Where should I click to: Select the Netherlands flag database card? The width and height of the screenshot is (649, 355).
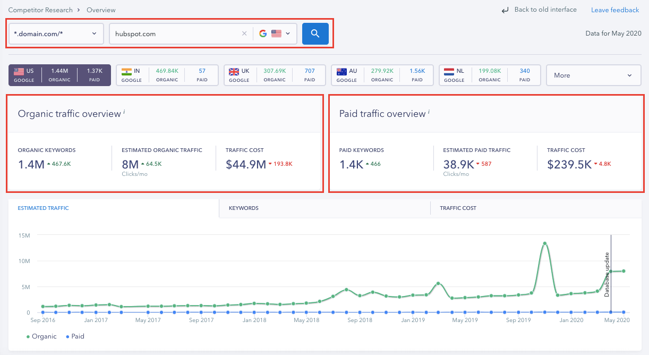489,75
